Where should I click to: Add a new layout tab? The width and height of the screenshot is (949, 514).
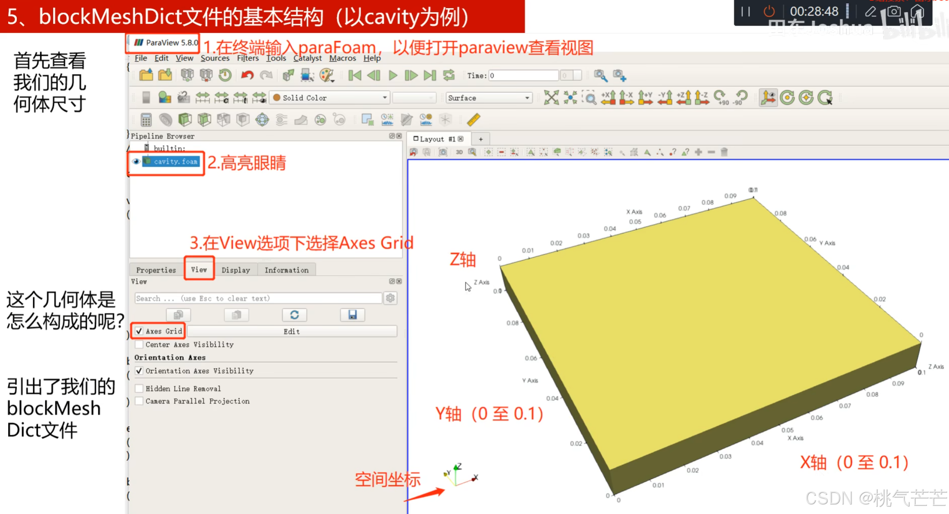480,139
